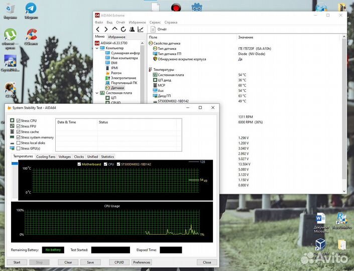The width and height of the screenshot is (354, 271).
Task: Click the Close button in stability test
Action: [x=207, y=262]
